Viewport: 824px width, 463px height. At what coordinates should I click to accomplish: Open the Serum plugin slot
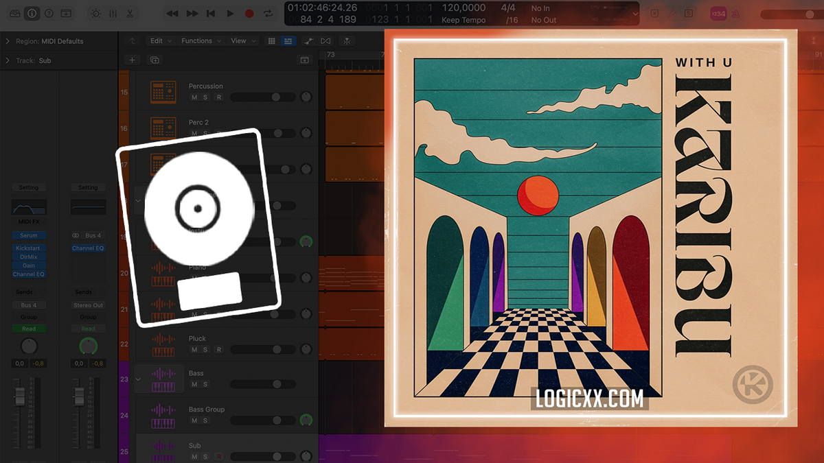pyautogui.click(x=27, y=235)
